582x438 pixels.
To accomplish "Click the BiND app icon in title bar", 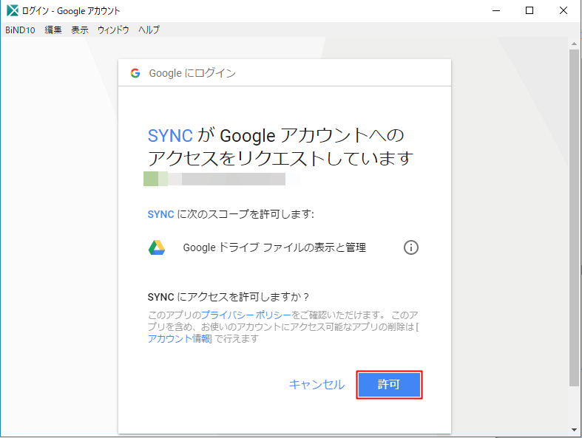I will coord(13,10).
